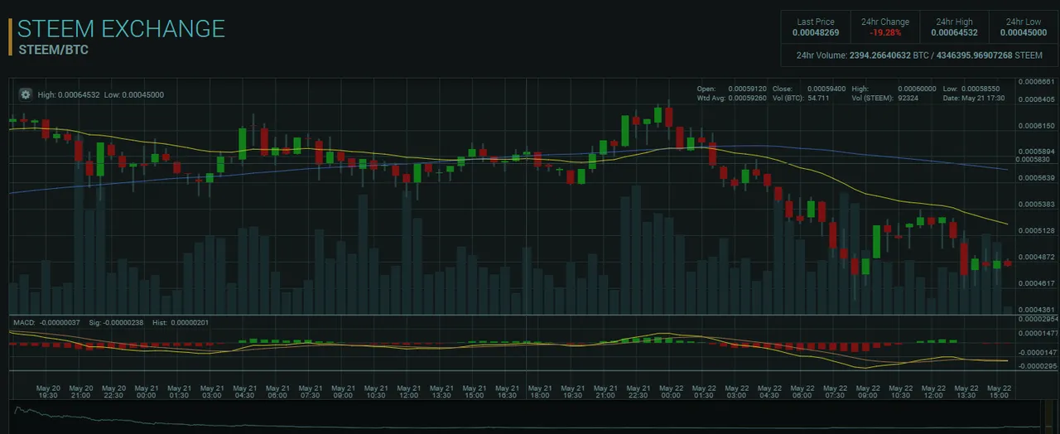
Task: Click the MACD axis label 0.0000295 at top
Action: click(1037, 319)
